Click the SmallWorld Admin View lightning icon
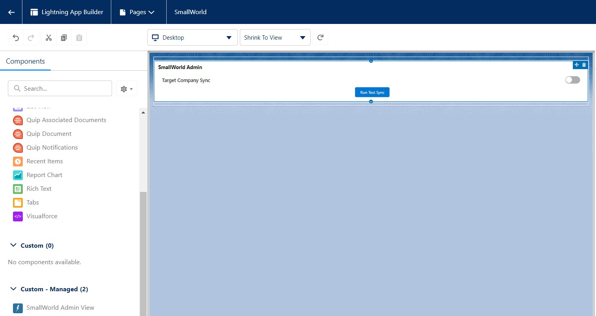This screenshot has height=316, width=596. coord(18,308)
